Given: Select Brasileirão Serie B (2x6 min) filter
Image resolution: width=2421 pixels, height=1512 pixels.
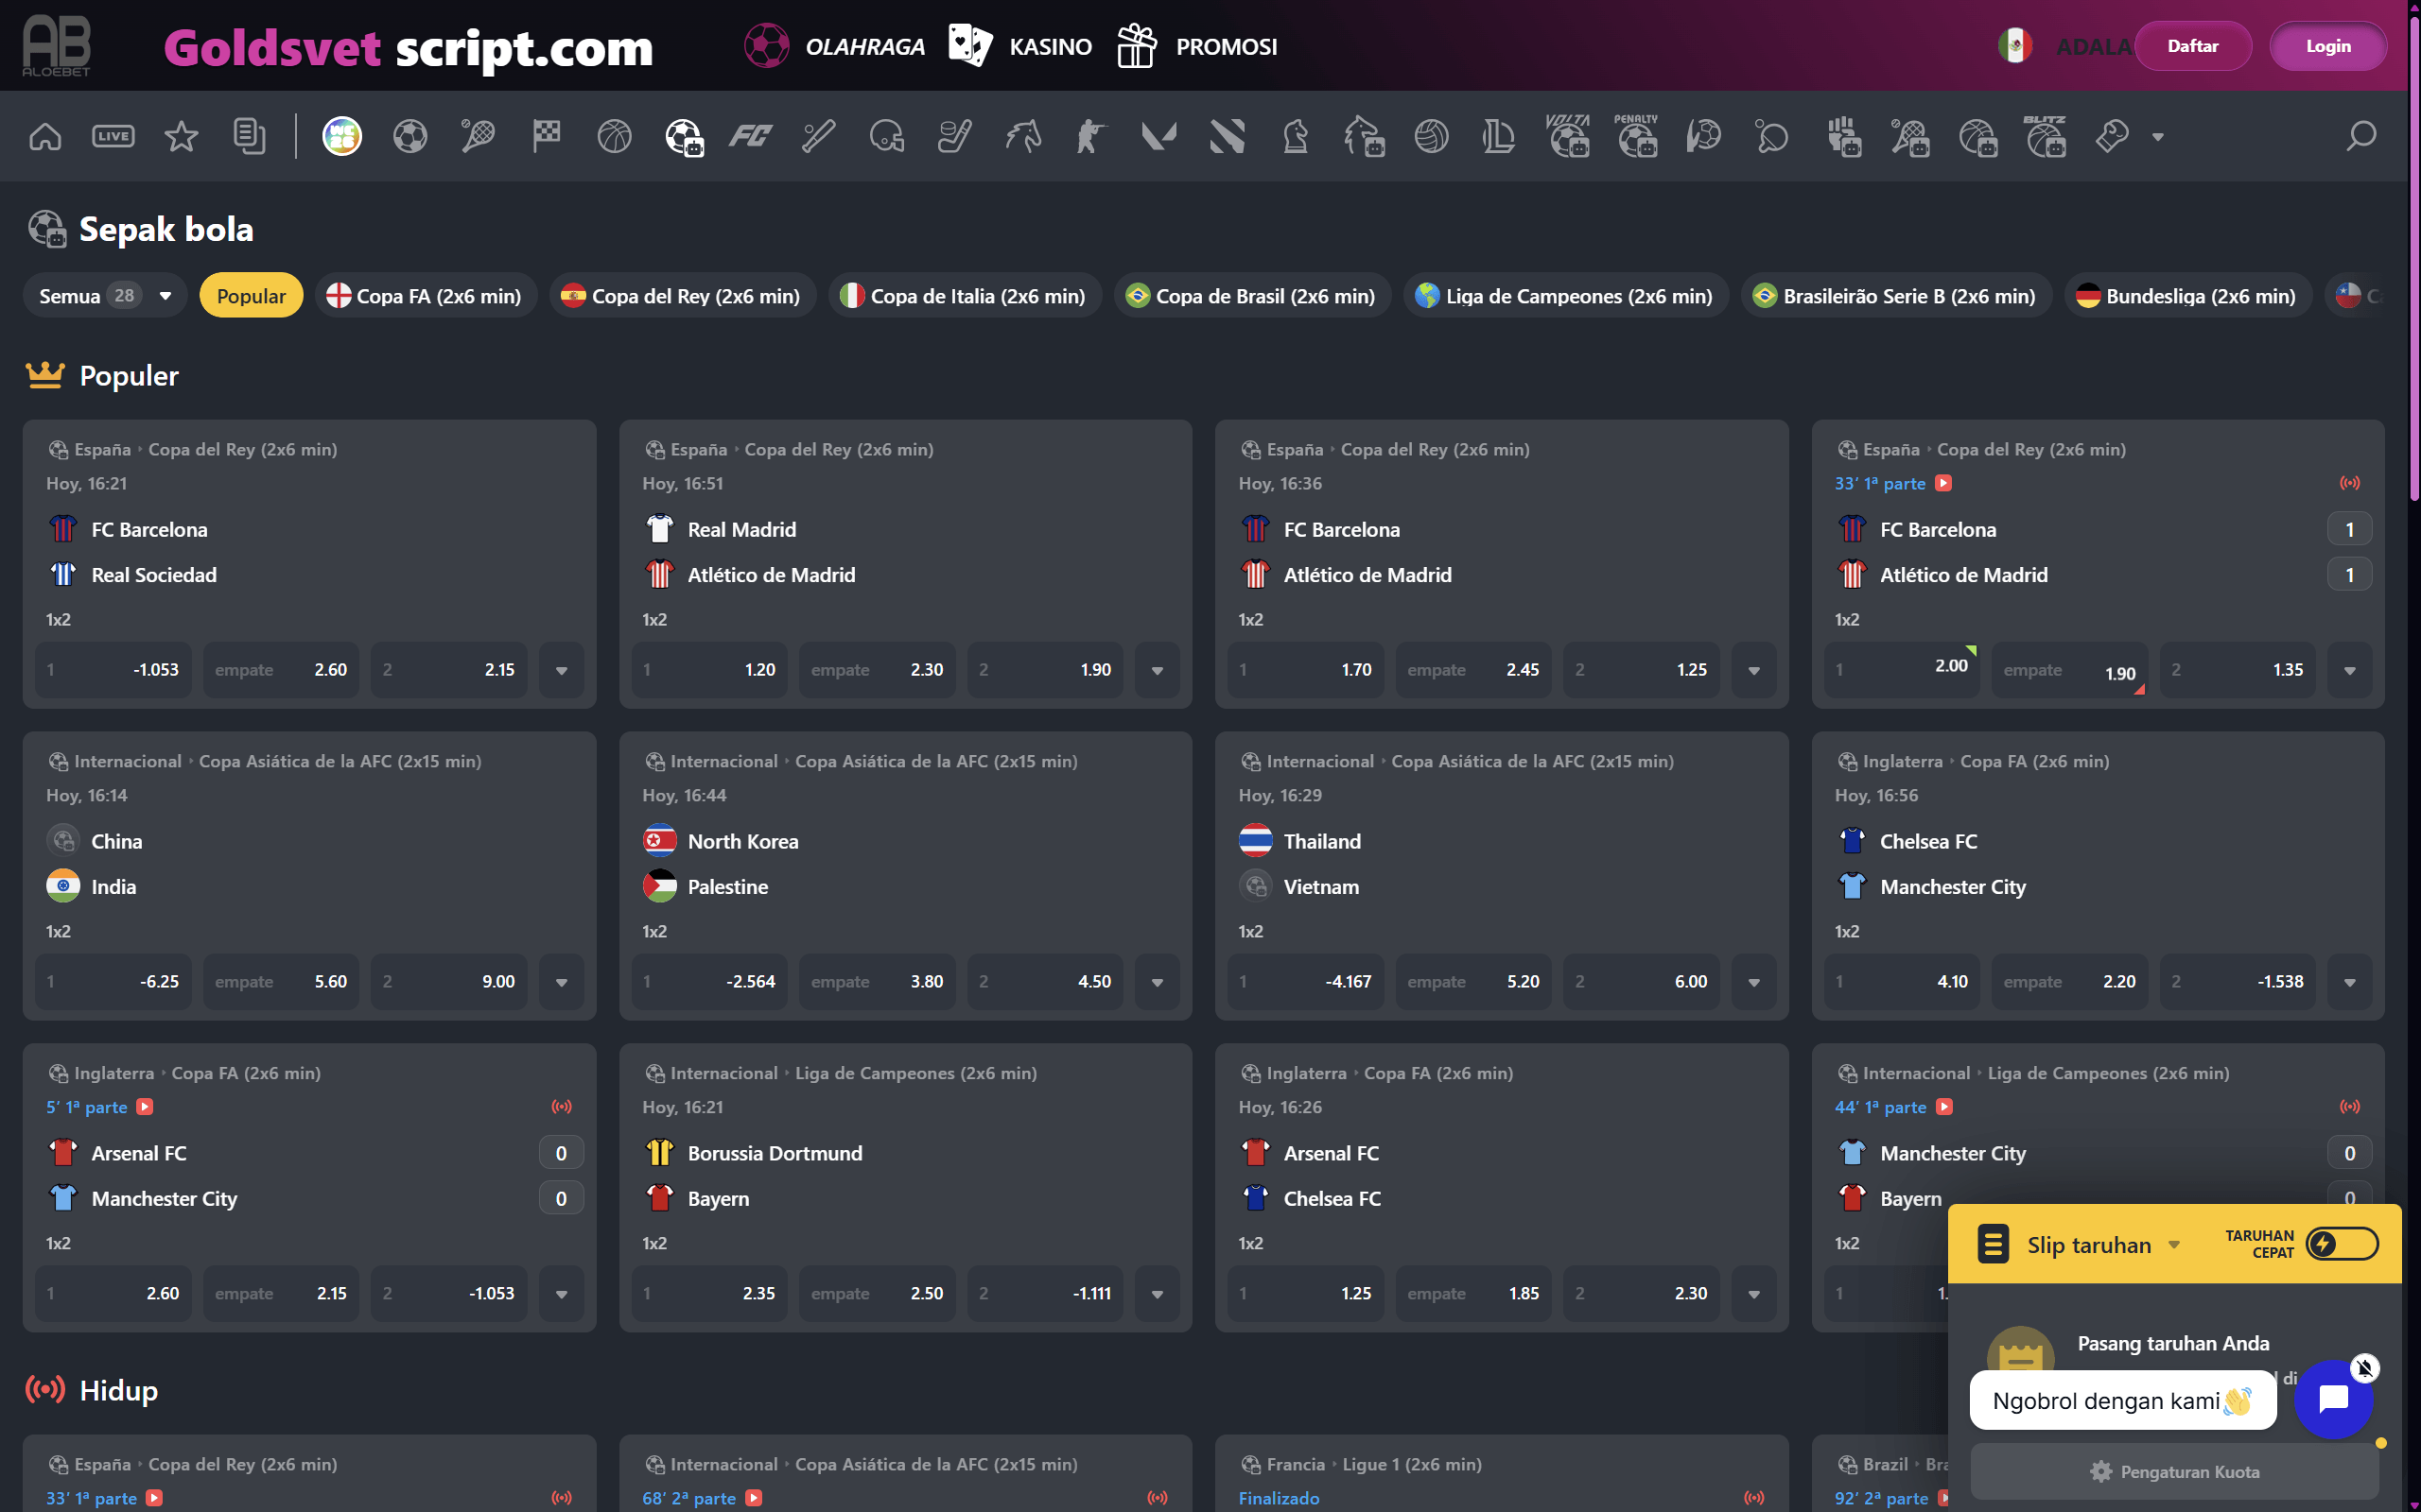Looking at the screenshot, I should pos(1896,295).
